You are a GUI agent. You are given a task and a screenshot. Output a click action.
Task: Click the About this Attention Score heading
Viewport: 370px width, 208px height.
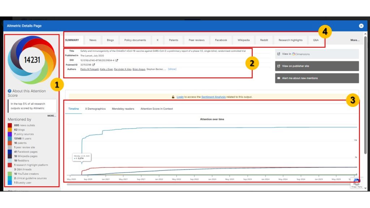tap(27, 93)
